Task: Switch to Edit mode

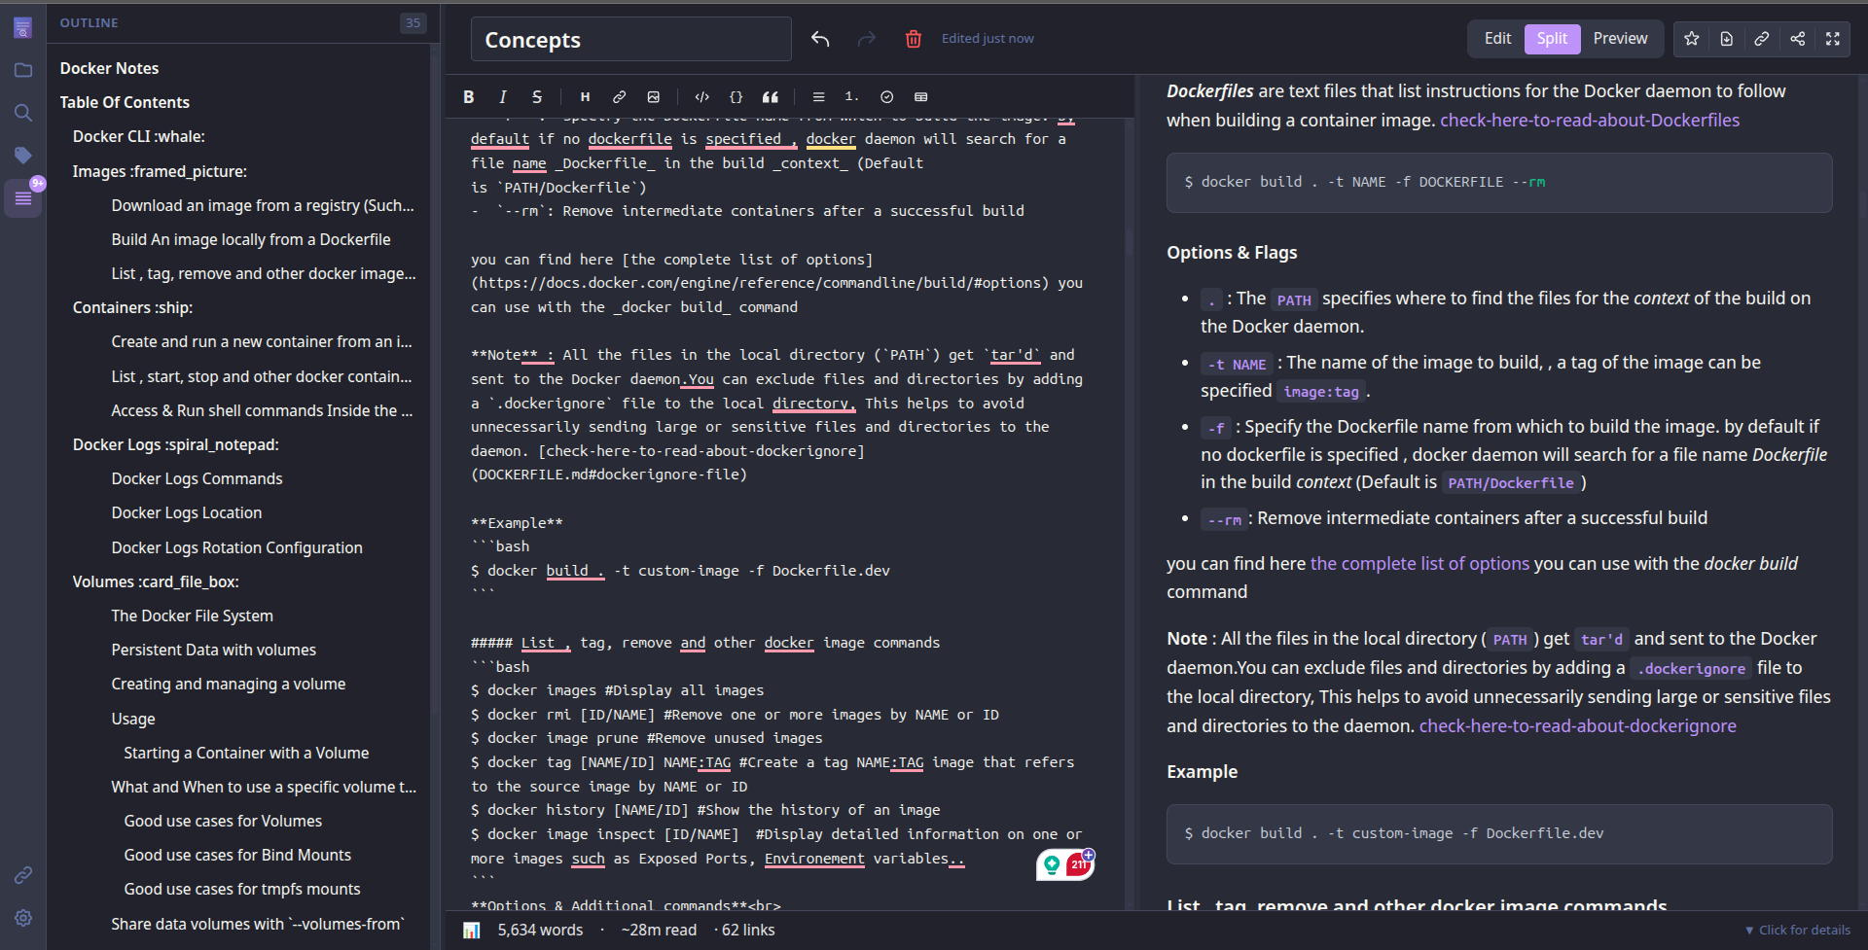Action: [x=1496, y=38]
